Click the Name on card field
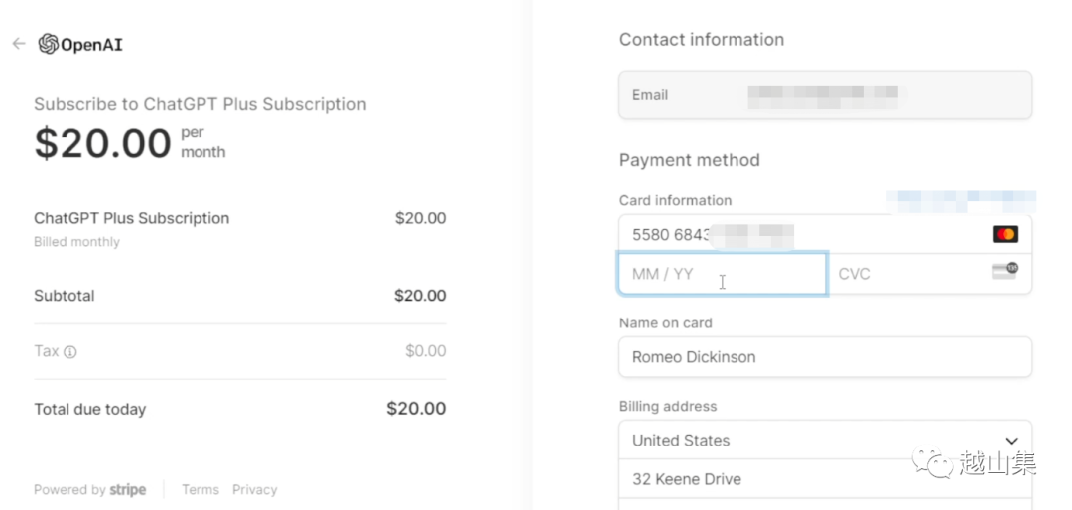 tap(824, 357)
